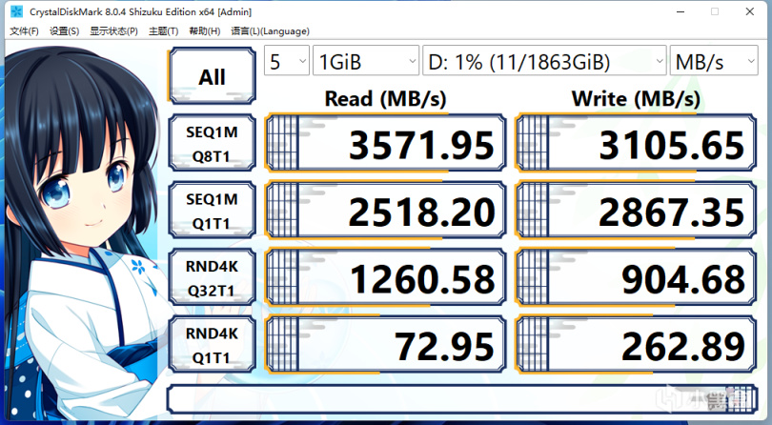This screenshot has width=772, height=425.
Task: Close the CrystalDiskMark window
Action: pos(749,11)
